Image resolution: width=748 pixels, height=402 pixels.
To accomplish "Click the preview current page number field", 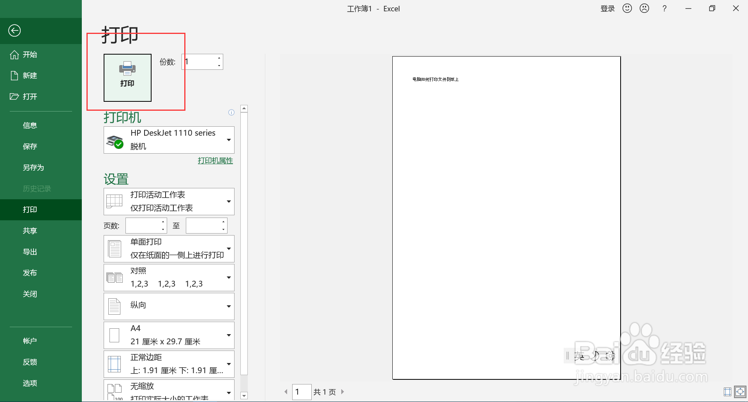I will tap(302, 392).
